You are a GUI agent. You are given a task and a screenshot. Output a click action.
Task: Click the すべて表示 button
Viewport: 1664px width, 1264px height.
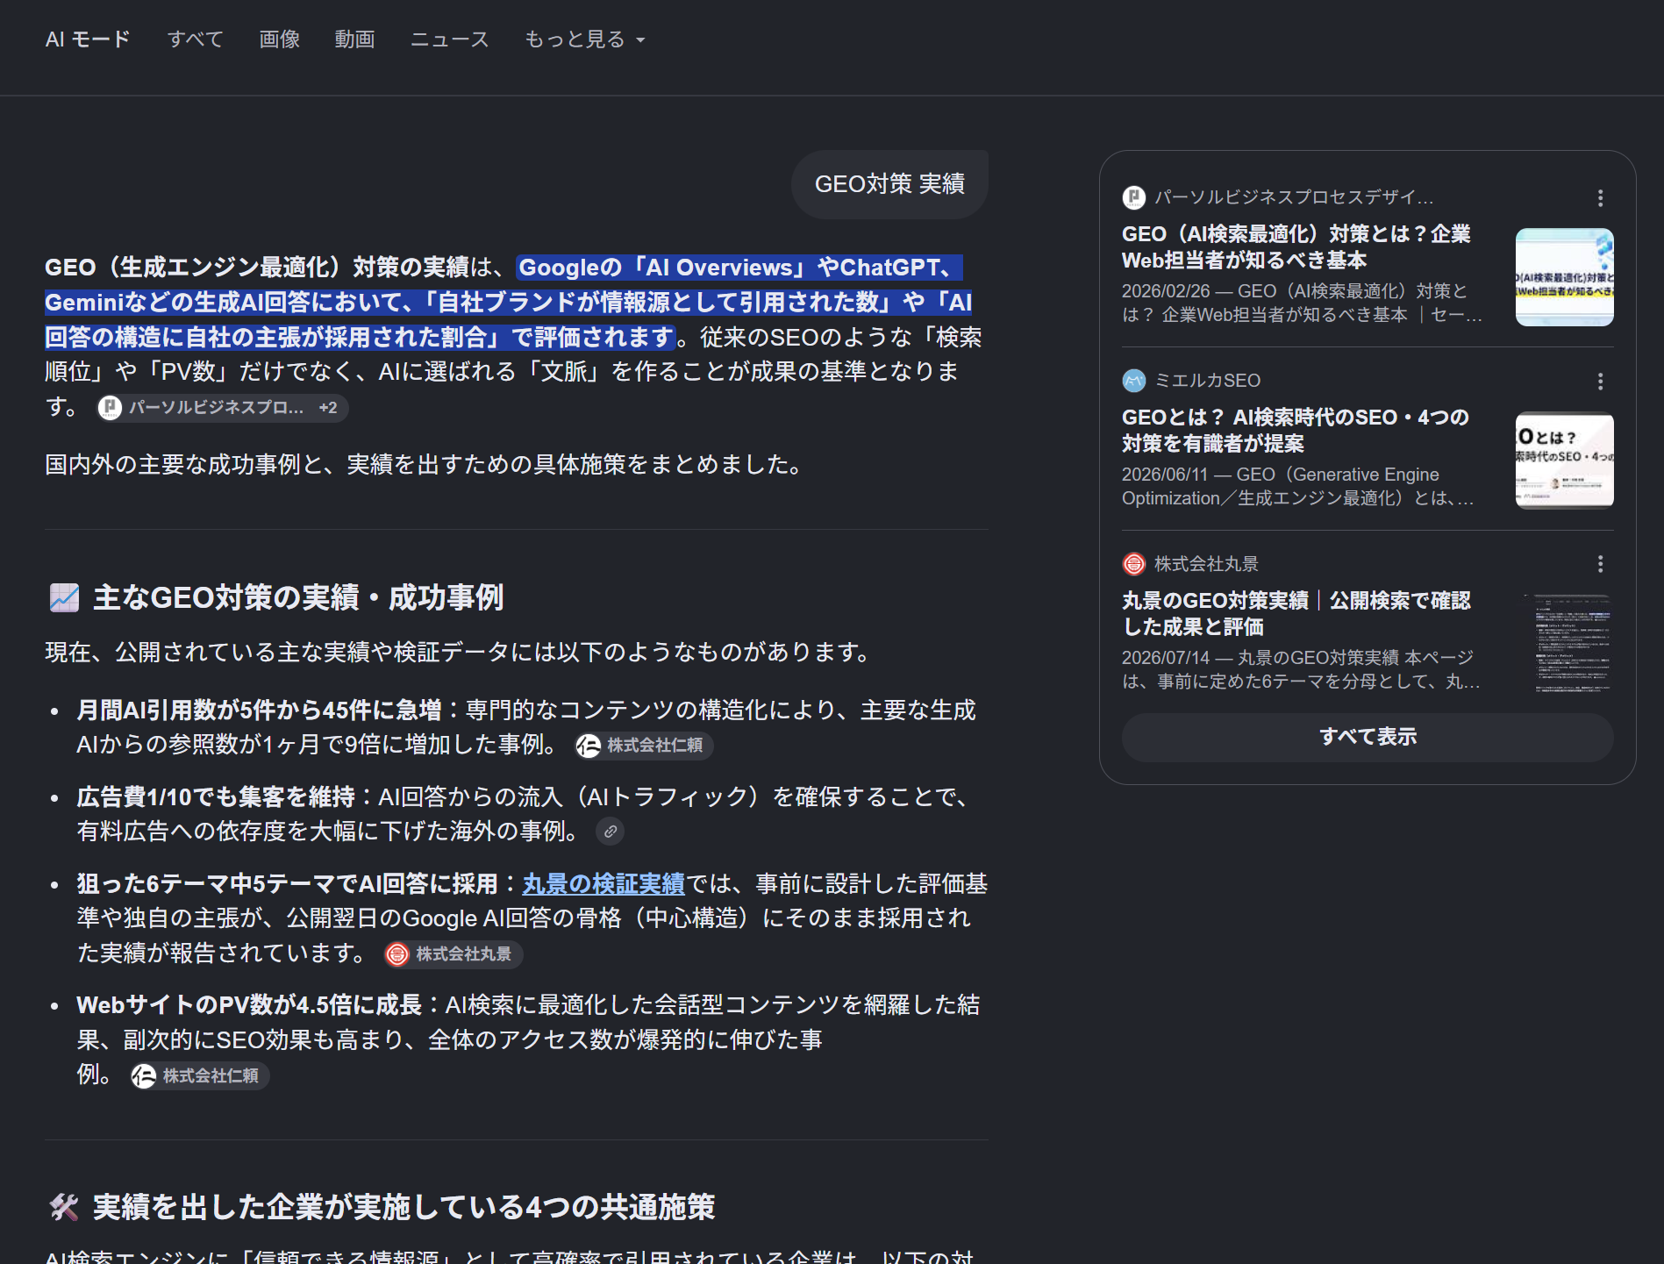(1368, 737)
